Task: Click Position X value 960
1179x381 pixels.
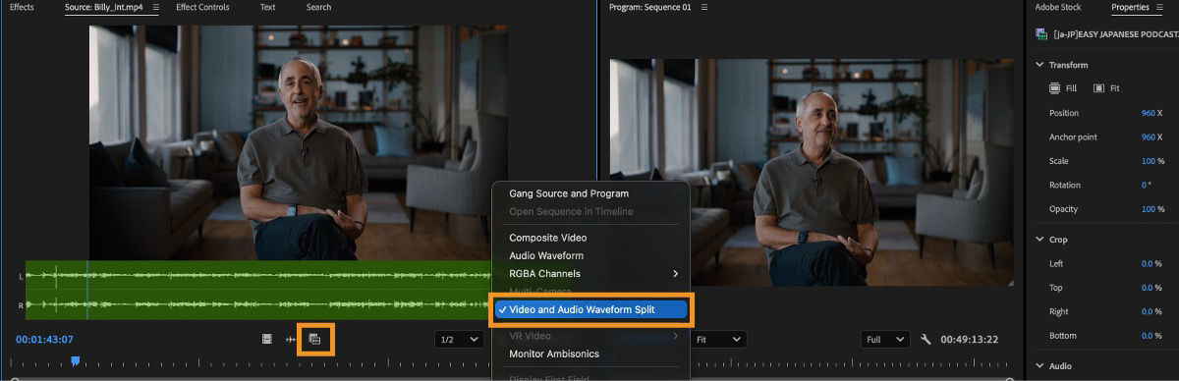Action: pyautogui.click(x=1148, y=113)
